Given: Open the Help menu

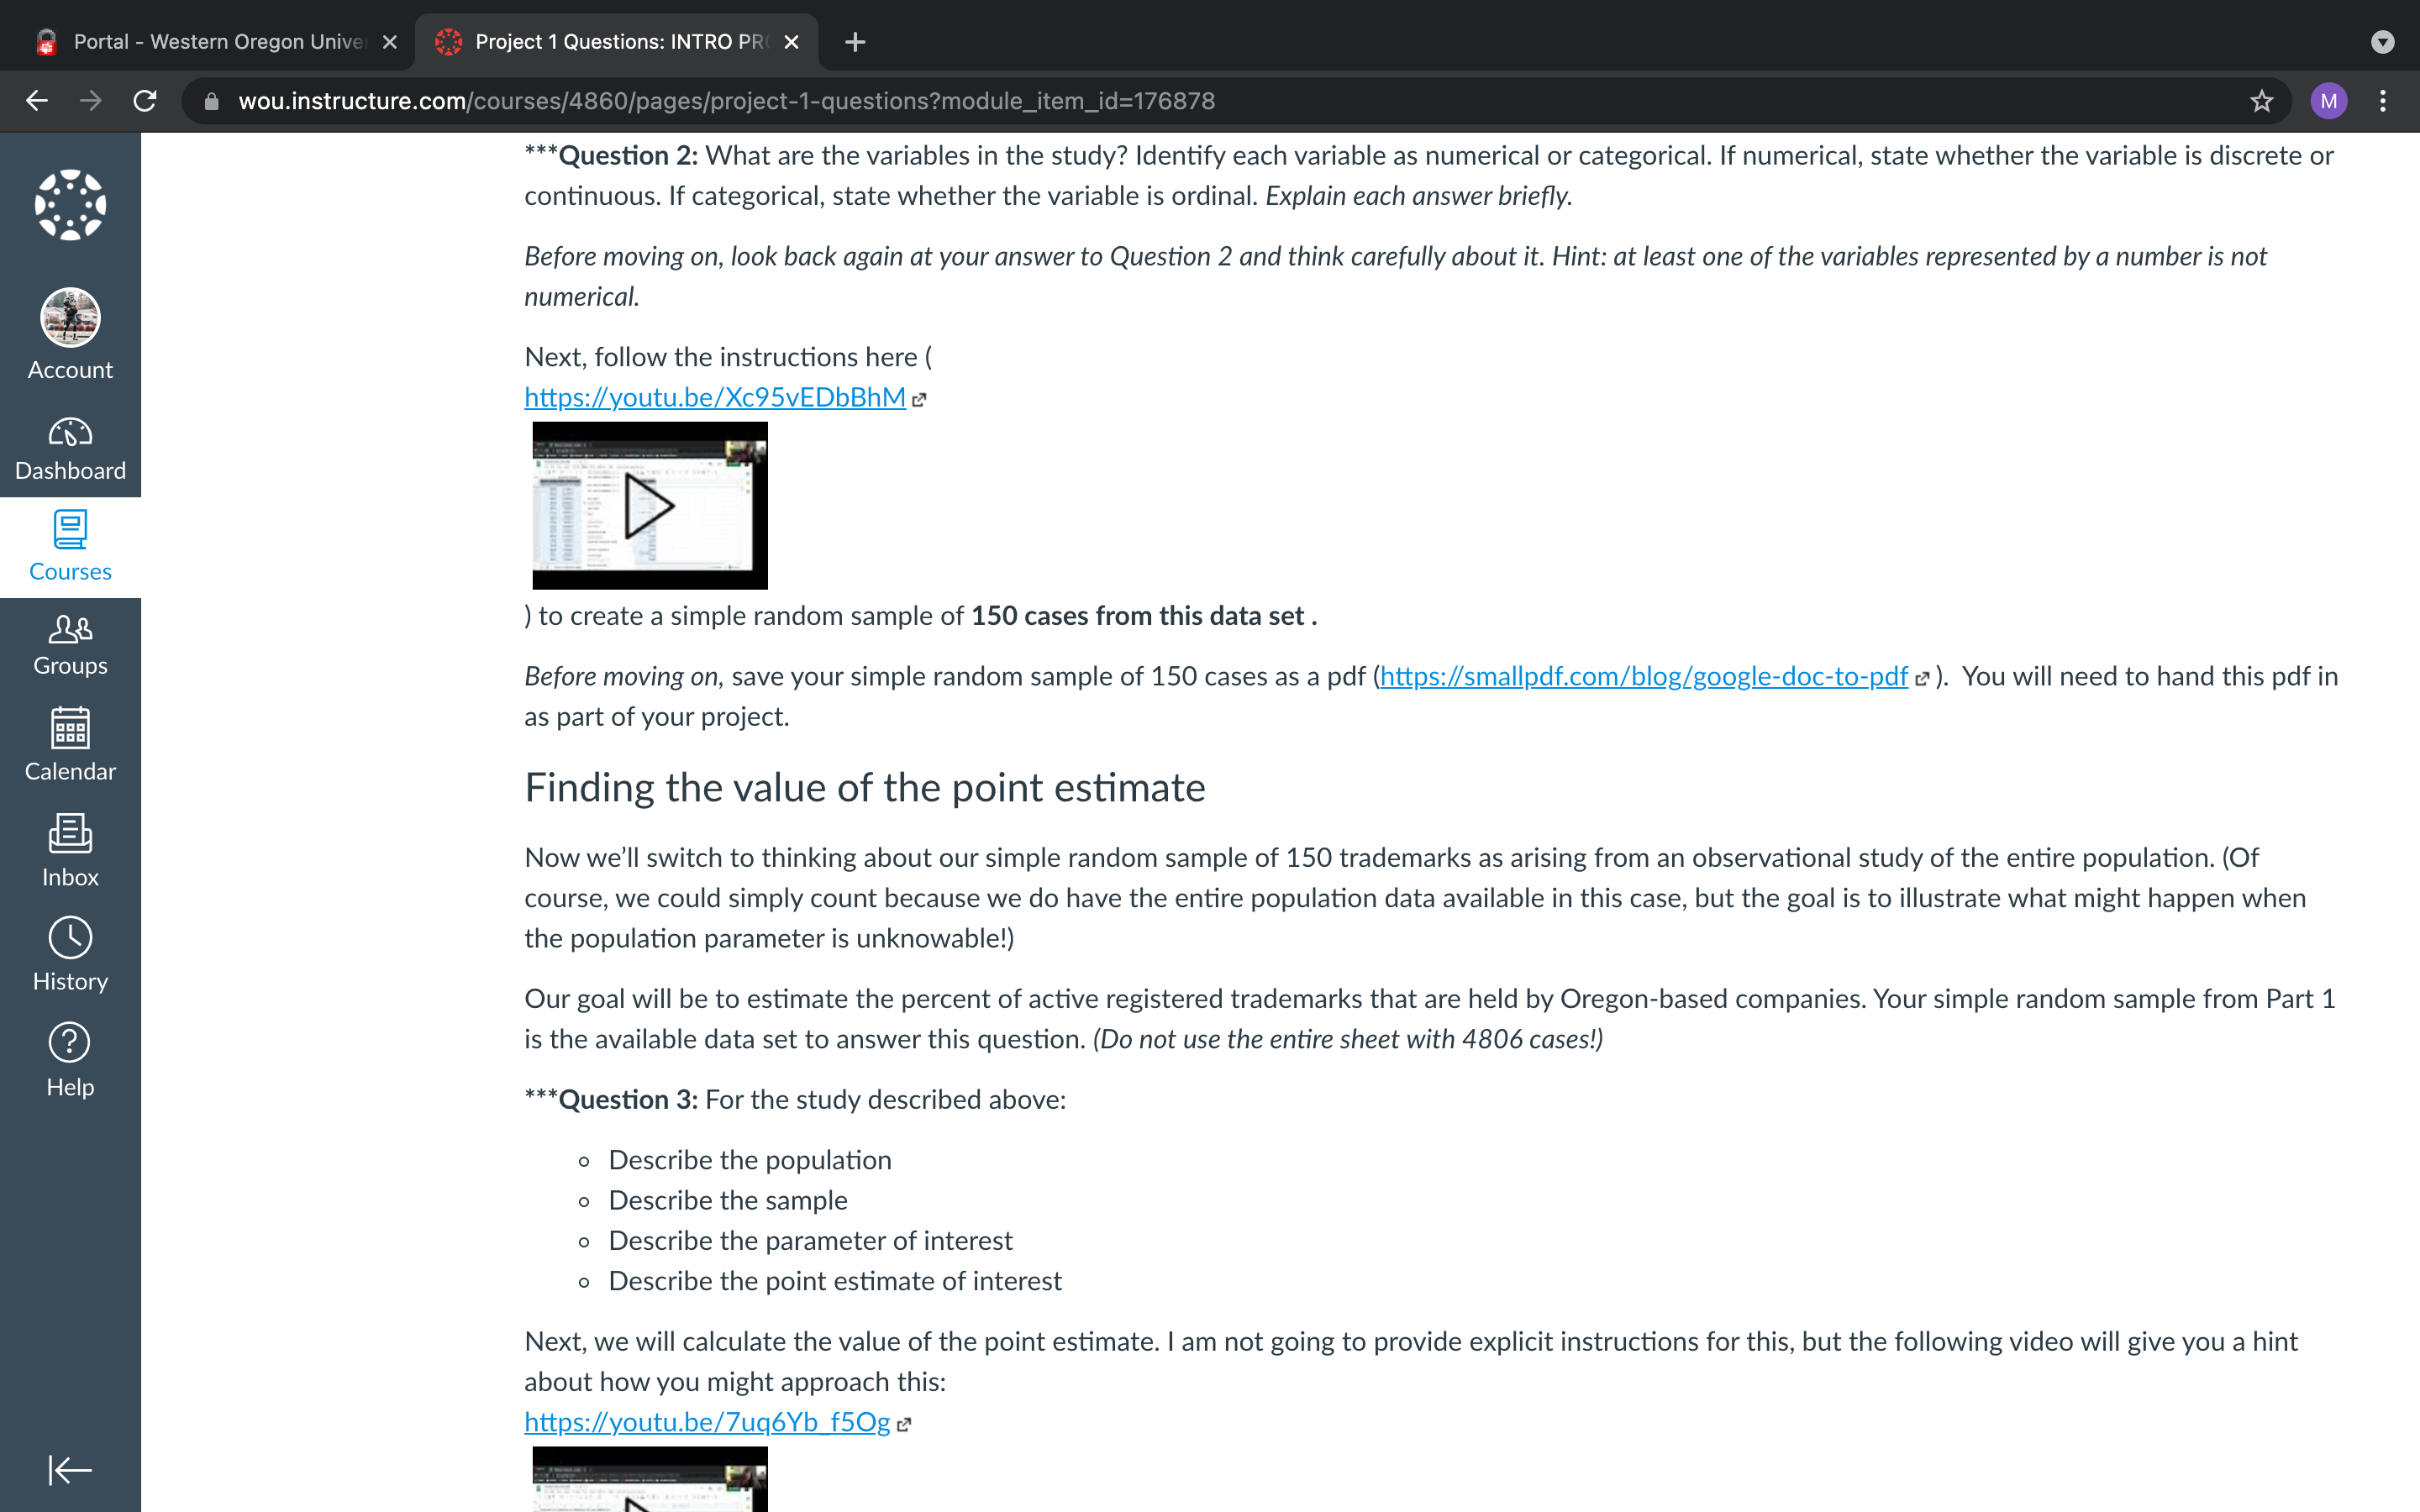Looking at the screenshot, I should (x=70, y=1060).
